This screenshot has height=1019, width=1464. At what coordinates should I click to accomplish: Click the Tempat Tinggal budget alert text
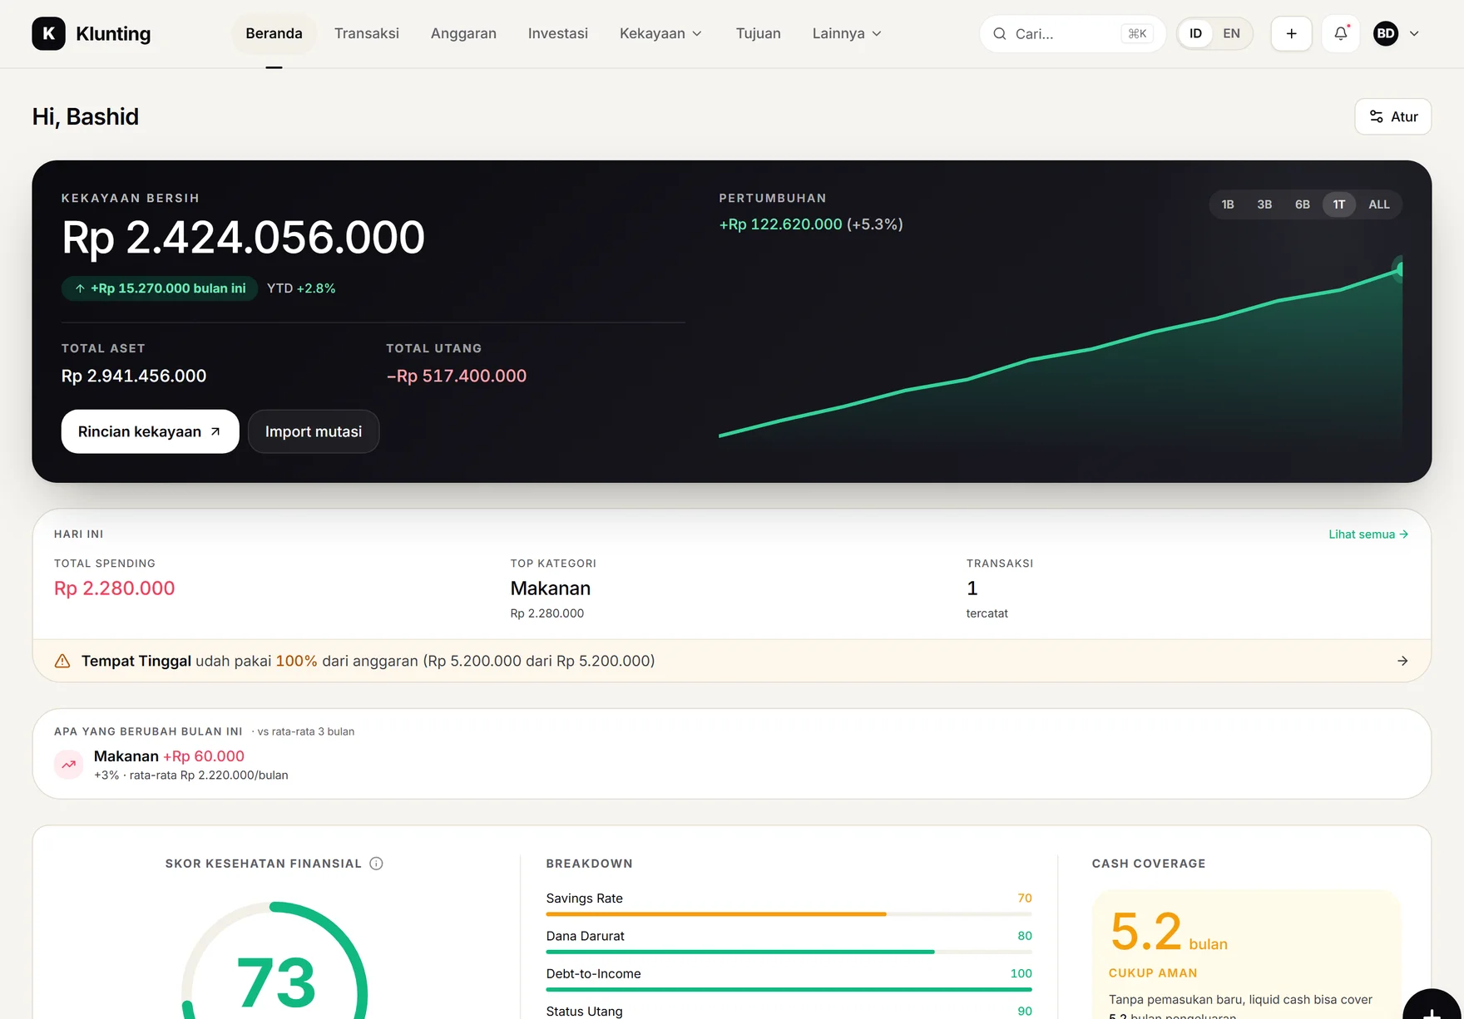pyautogui.click(x=368, y=661)
